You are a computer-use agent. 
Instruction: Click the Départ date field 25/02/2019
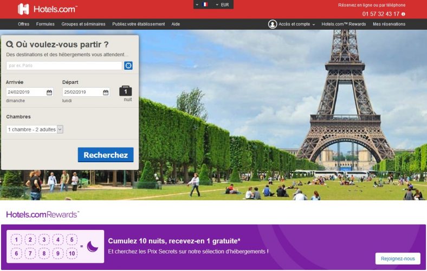pos(86,92)
